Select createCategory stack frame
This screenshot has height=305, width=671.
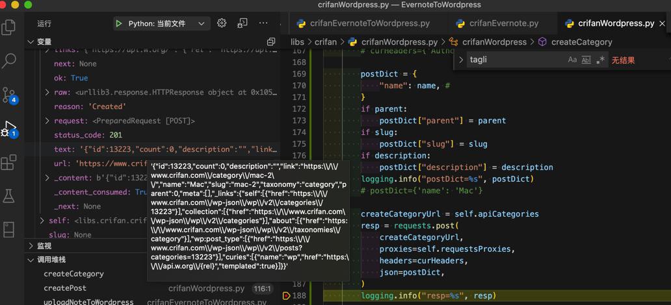pos(73,274)
